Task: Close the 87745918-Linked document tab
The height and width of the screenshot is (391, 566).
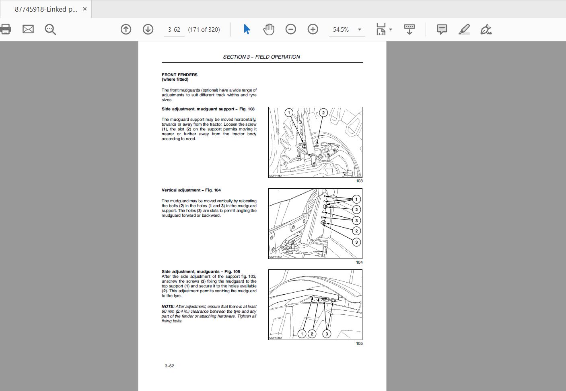Action: coord(85,9)
